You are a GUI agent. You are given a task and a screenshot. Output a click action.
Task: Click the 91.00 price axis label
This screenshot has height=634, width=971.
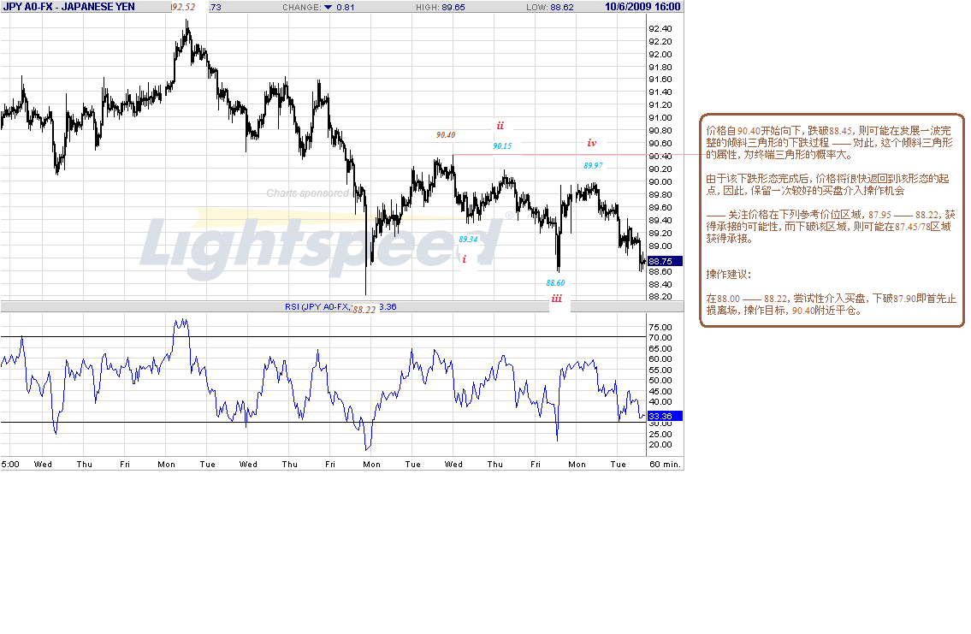[x=660, y=117]
